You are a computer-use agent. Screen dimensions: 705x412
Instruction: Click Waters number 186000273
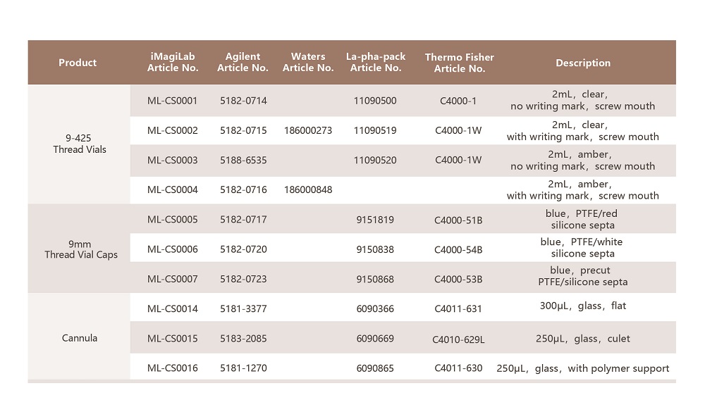click(308, 130)
